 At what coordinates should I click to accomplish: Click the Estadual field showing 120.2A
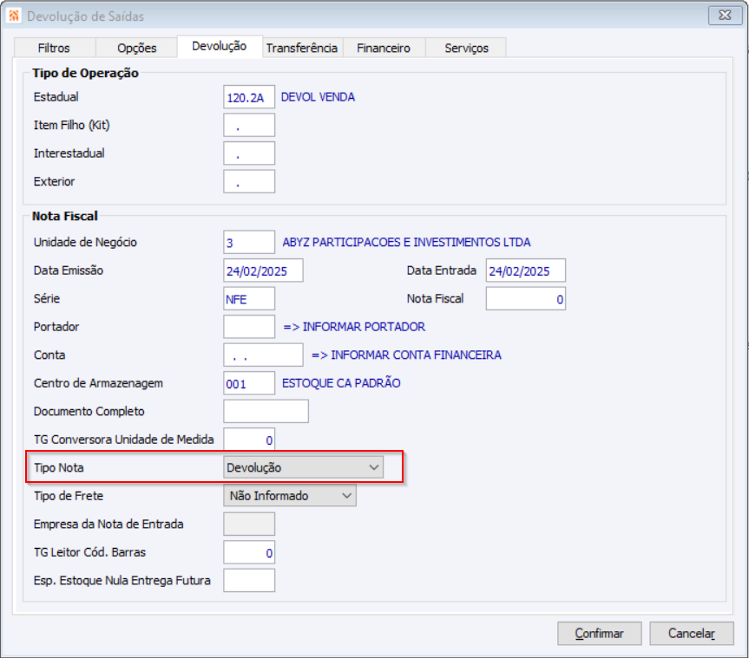tap(249, 97)
